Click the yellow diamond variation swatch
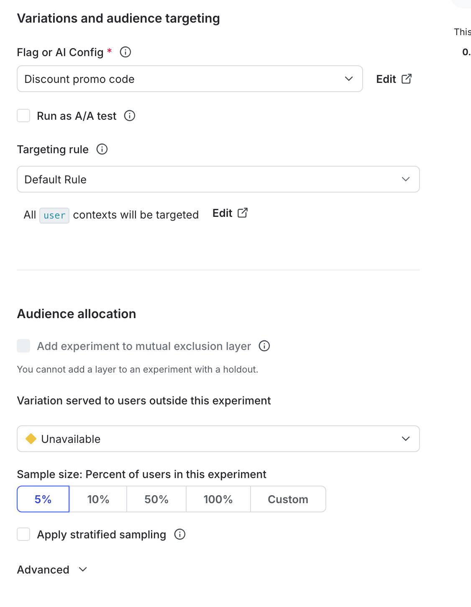The height and width of the screenshot is (607, 471). tap(31, 439)
